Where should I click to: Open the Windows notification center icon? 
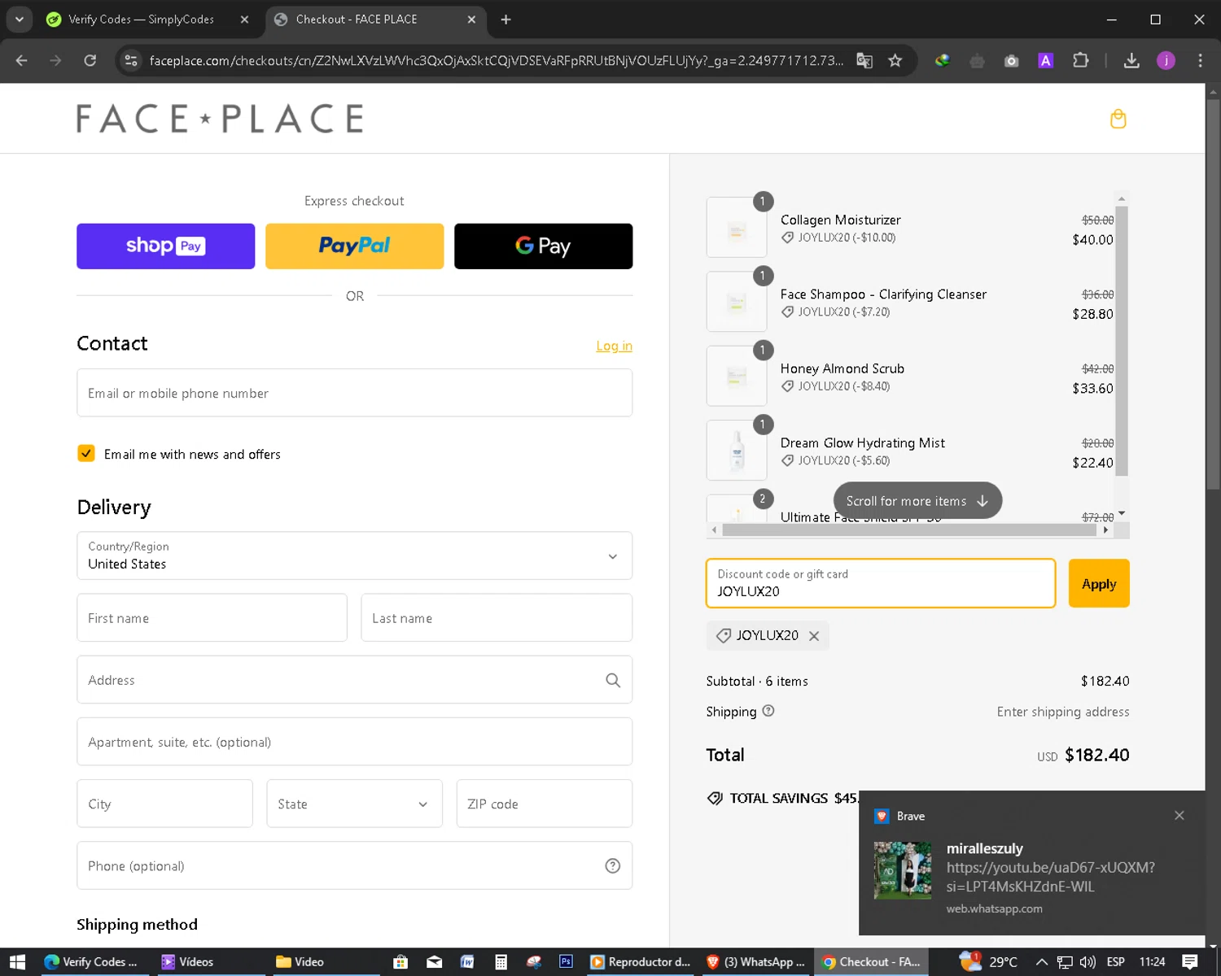click(1190, 962)
